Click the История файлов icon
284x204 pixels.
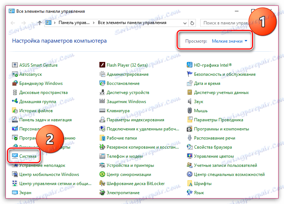(x=15, y=110)
